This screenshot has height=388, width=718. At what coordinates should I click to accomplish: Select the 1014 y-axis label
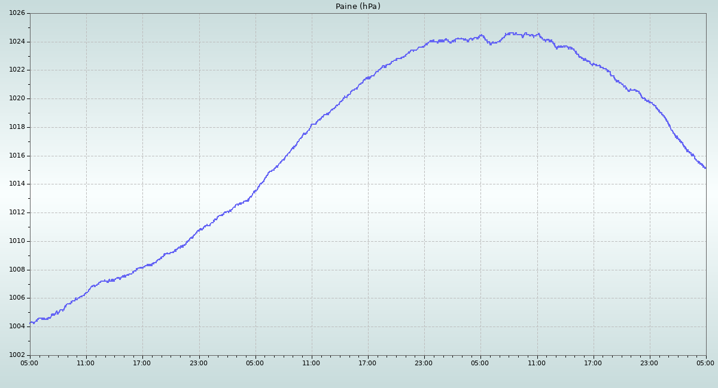[x=17, y=184]
